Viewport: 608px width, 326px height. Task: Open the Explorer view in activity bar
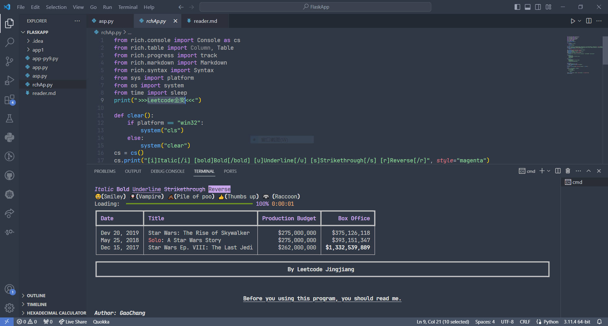coord(9,23)
